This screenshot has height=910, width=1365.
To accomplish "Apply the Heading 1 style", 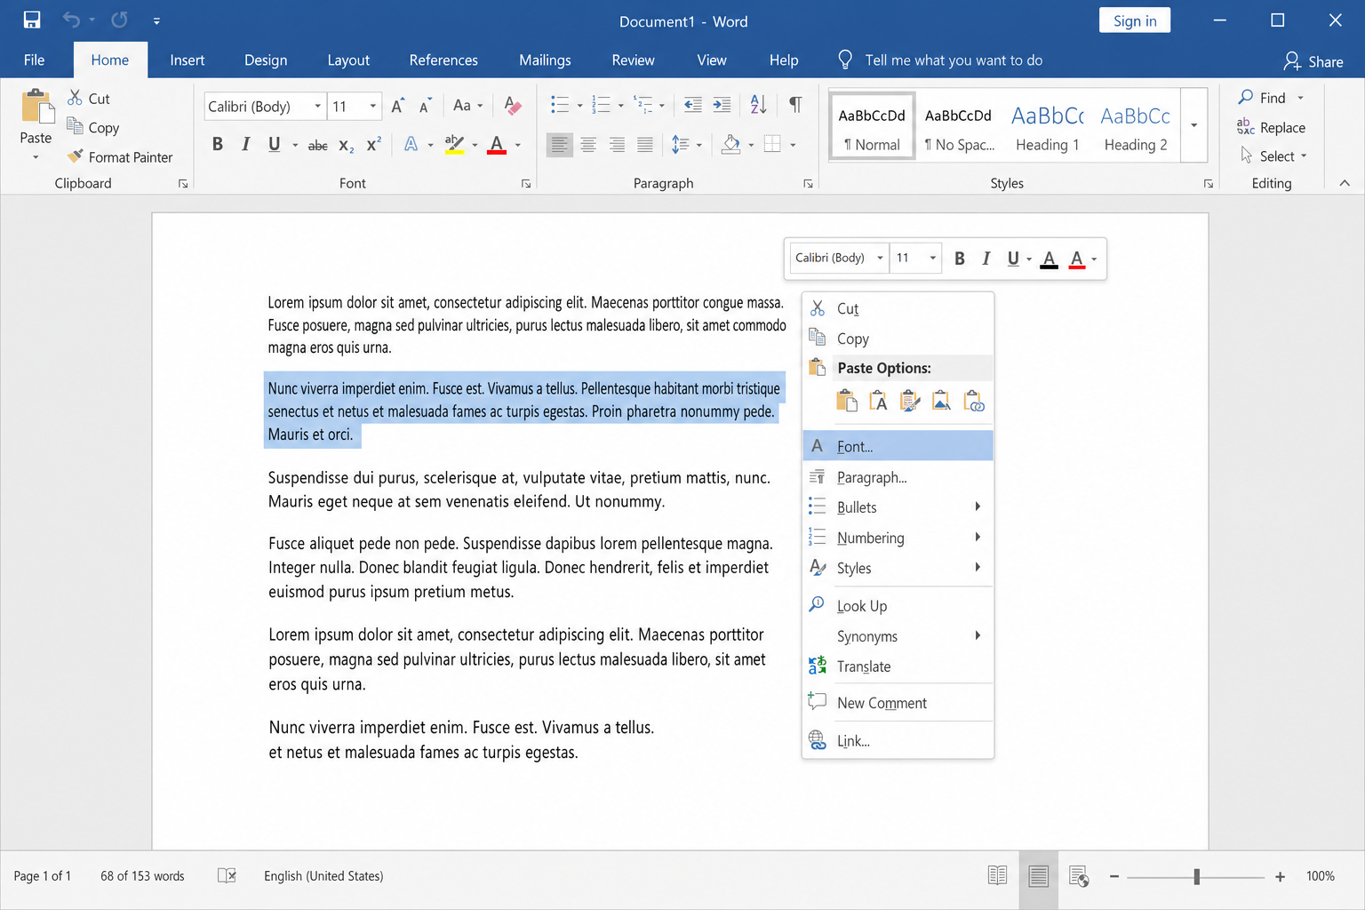I will (1048, 126).
